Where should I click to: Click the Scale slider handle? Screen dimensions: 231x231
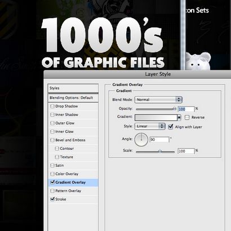[x=160, y=151]
